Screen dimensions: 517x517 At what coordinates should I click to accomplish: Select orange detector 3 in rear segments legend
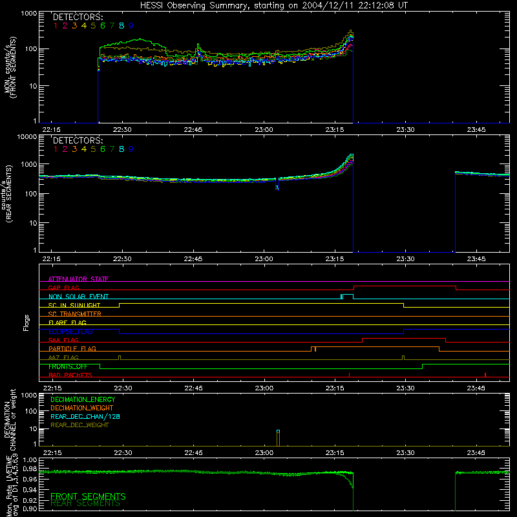click(74, 149)
